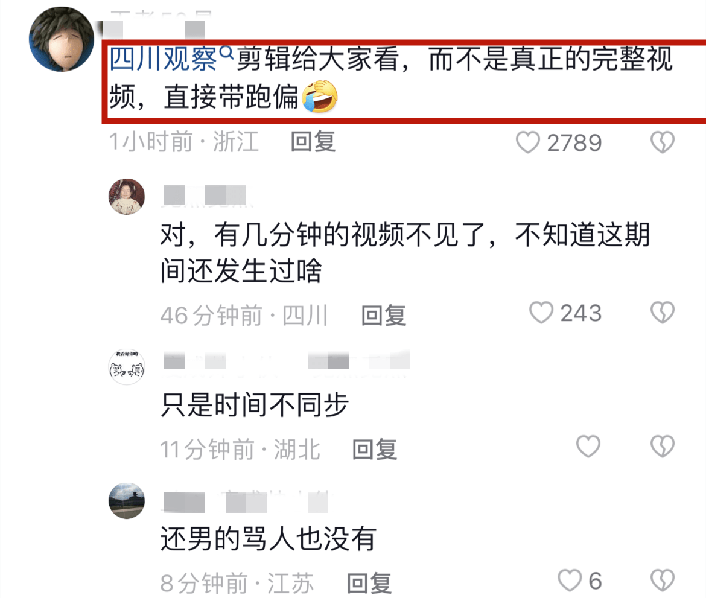The width and height of the screenshot is (706, 598).
Task: Open the bear-drawing avatar profile
Action: (127, 366)
